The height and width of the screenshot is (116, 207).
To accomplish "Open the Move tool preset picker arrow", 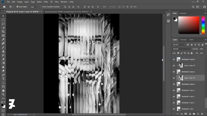I will click(14, 7).
